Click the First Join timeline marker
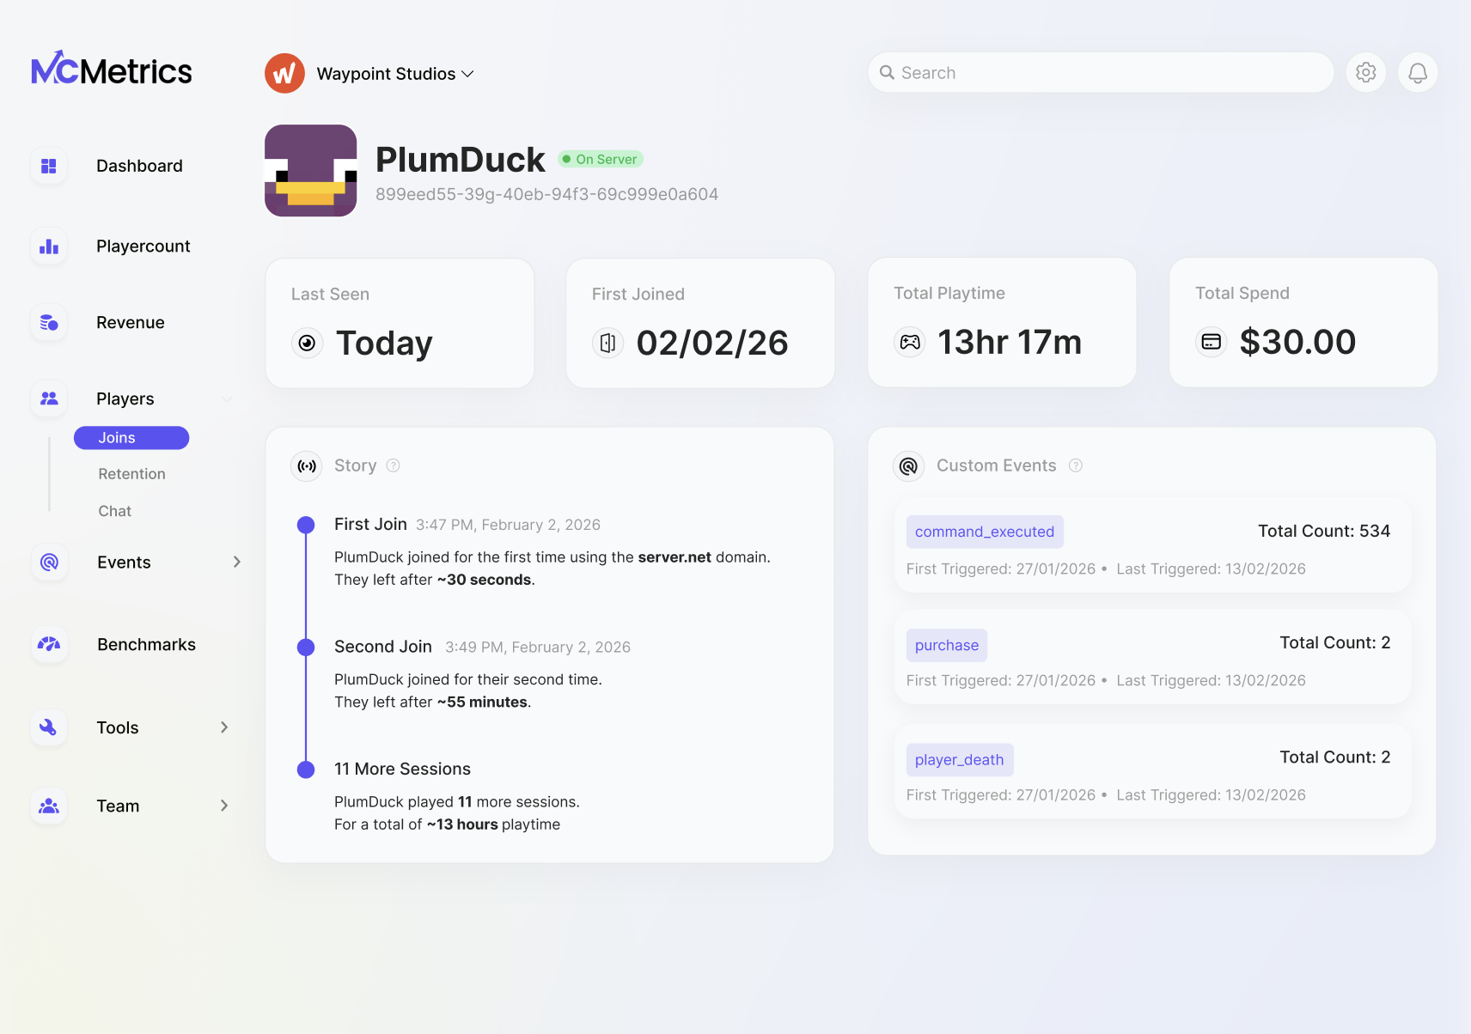 point(306,525)
